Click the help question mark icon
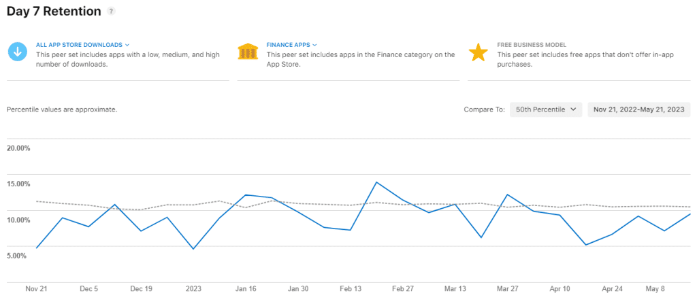Viewport: 697px width, 304px height. coord(112,12)
